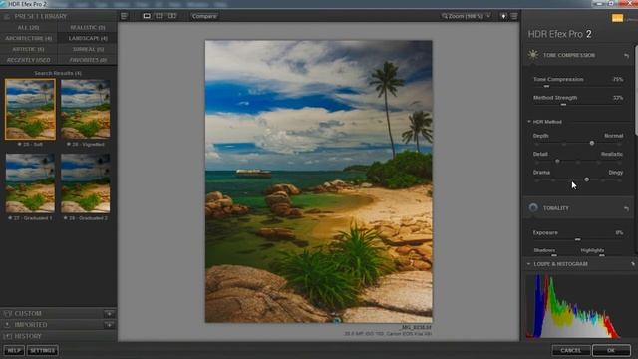Confirm with the OK button

611,350
